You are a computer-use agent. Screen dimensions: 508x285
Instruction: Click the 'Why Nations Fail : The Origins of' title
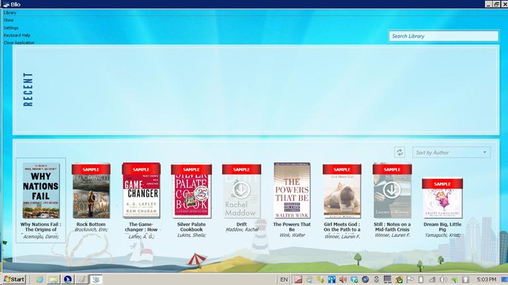pyautogui.click(x=41, y=227)
